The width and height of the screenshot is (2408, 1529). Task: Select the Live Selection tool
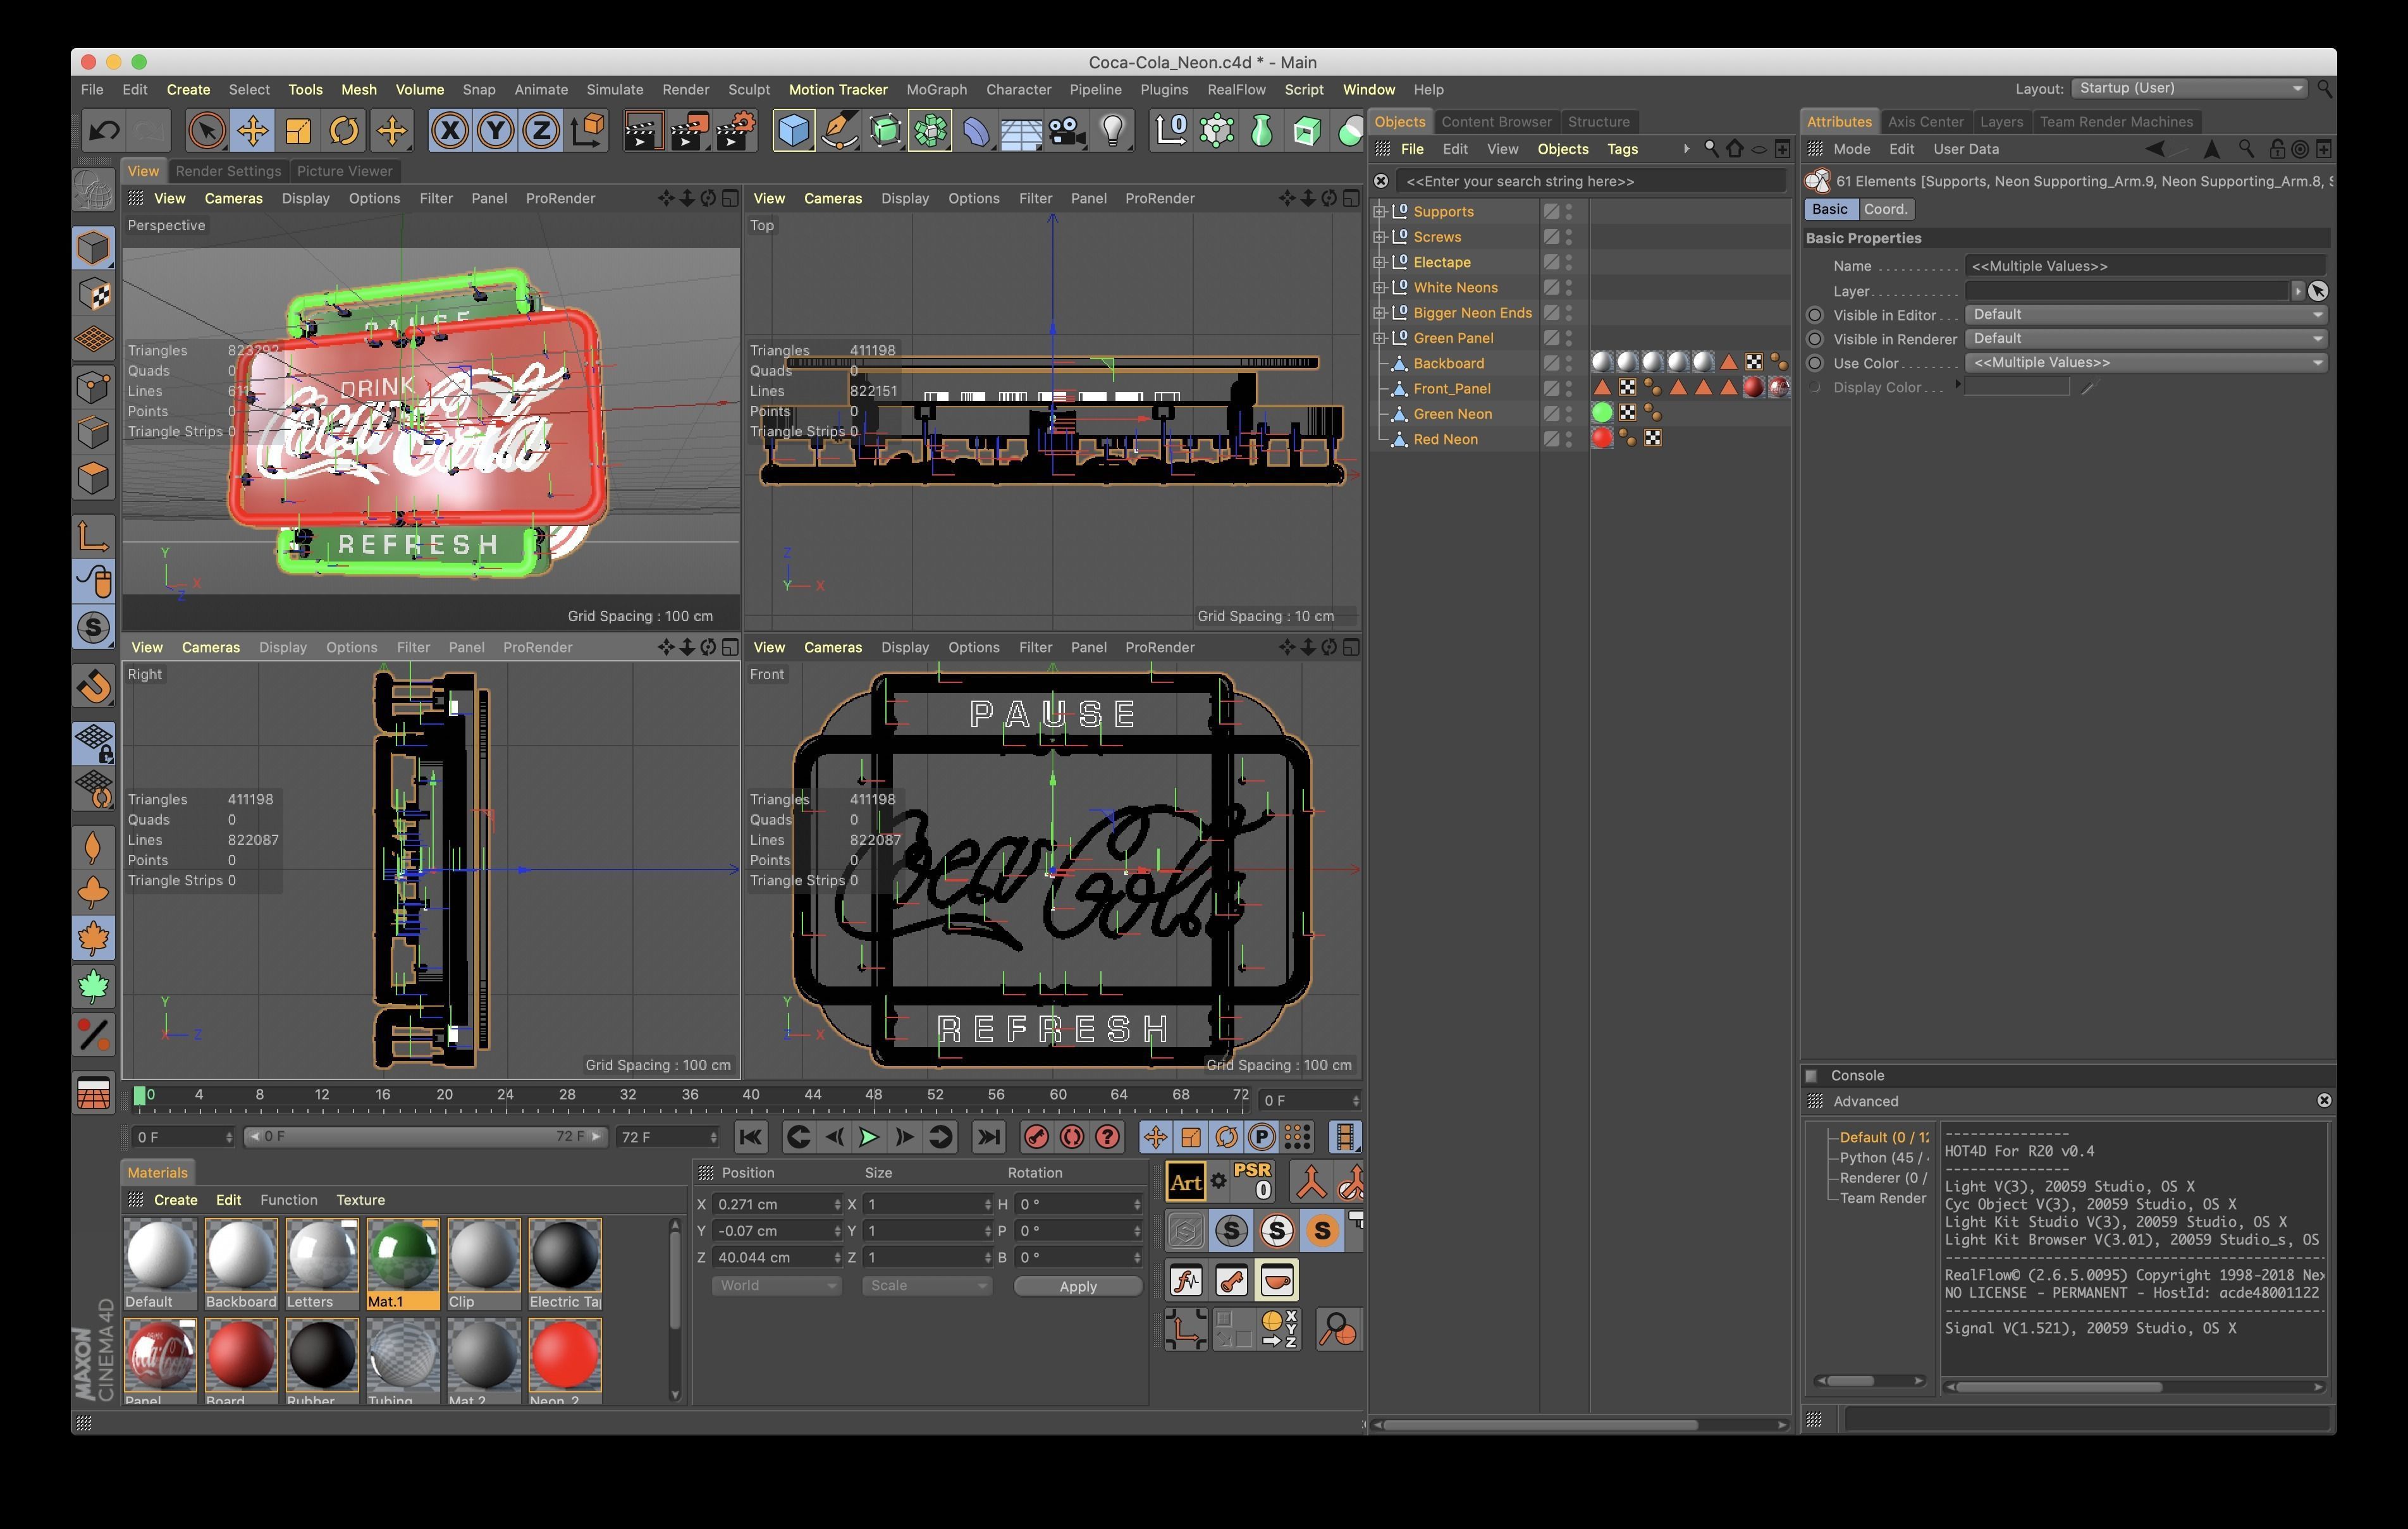(207, 131)
